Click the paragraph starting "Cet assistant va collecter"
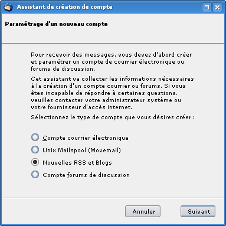 pyautogui.click(x=112, y=93)
